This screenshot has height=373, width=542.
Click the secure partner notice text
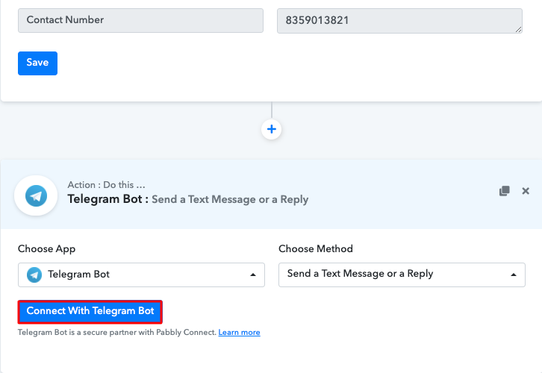[x=117, y=332]
